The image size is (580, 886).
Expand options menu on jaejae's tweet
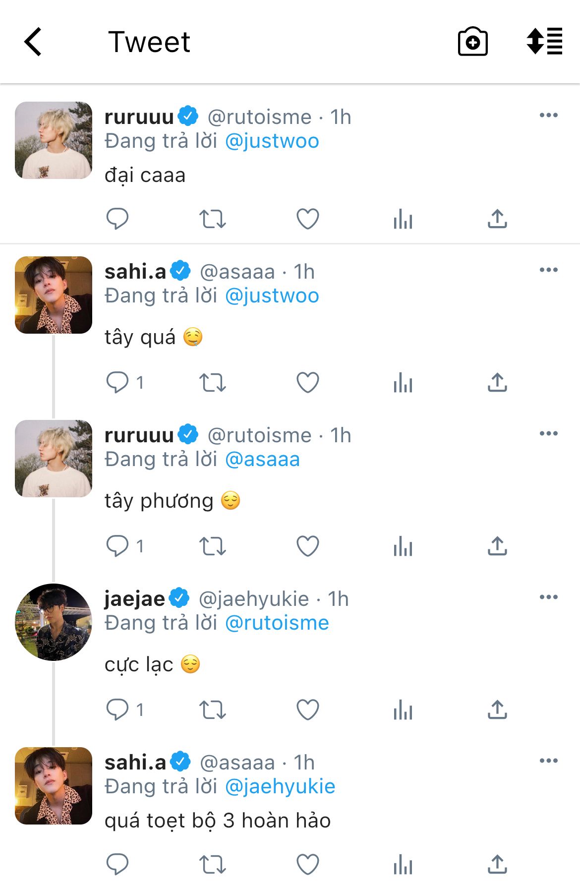[548, 597]
